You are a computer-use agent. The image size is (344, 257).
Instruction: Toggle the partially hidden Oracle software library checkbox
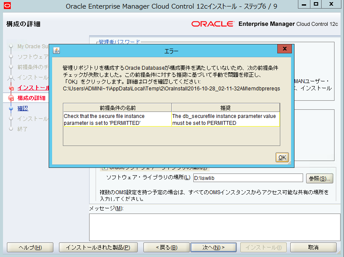pyautogui.click(x=104, y=168)
